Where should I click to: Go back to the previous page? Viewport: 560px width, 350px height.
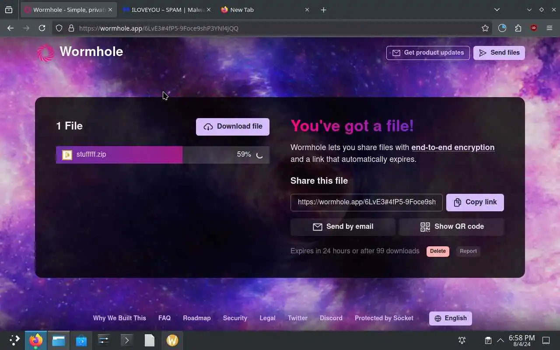[x=10, y=28]
